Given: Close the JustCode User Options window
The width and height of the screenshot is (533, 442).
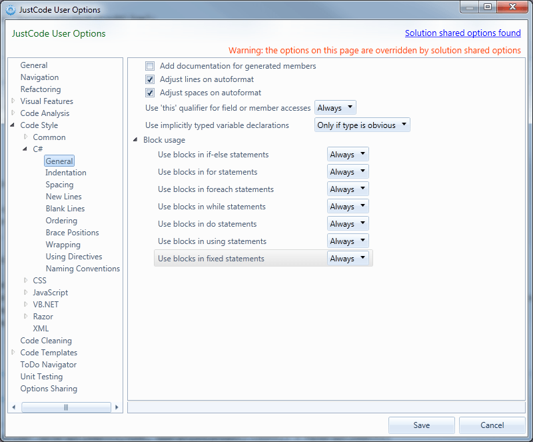Looking at the screenshot, I should coord(512,7).
